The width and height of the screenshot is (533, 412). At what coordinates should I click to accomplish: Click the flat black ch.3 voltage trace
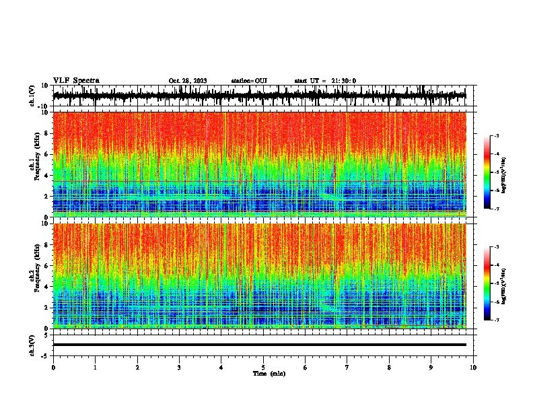(x=260, y=345)
